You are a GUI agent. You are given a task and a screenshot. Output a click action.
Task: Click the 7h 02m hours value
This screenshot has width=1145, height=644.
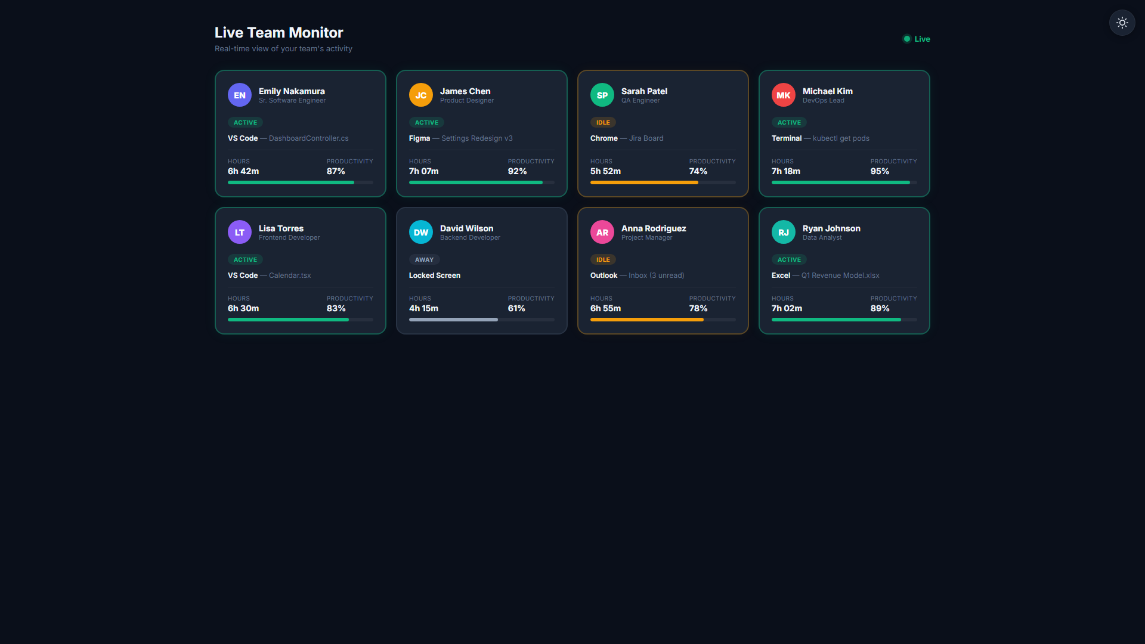pyautogui.click(x=787, y=308)
